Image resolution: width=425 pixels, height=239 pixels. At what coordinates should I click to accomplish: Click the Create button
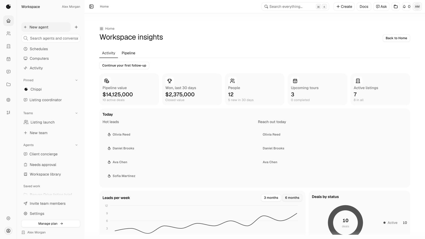click(344, 7)
